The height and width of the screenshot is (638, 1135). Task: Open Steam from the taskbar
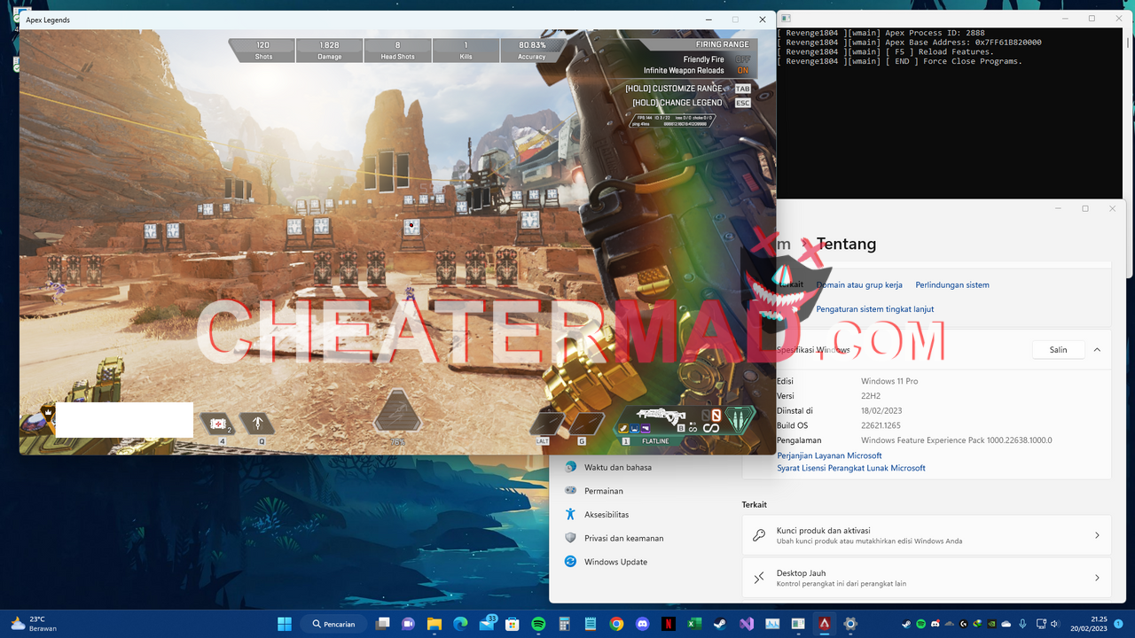(x=720, y=624)
